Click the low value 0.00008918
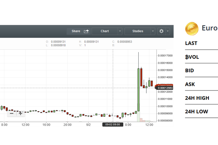Viewport: 218px width, 145px height. 58,45
